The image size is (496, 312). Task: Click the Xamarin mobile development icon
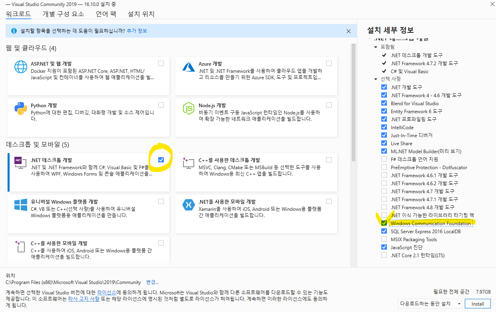[x=188, y=204]
